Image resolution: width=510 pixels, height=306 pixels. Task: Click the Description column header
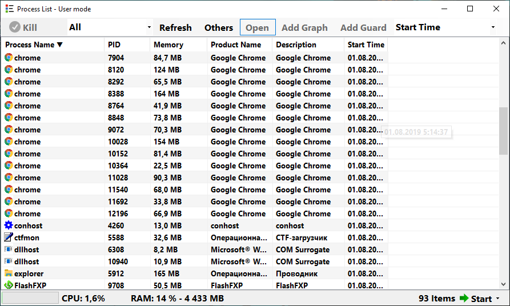point(308,45)
